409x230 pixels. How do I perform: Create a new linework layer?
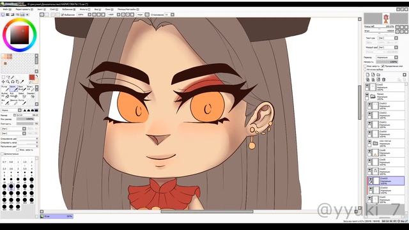pos(373,75)
